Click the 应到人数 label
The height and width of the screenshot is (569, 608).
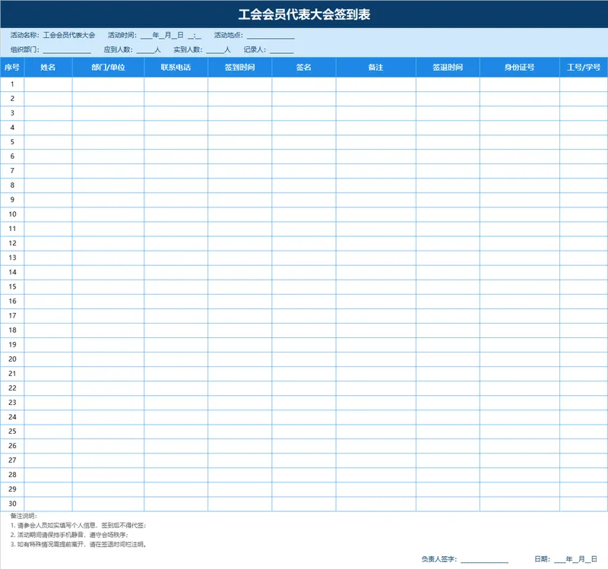click(x=119, y=49)
